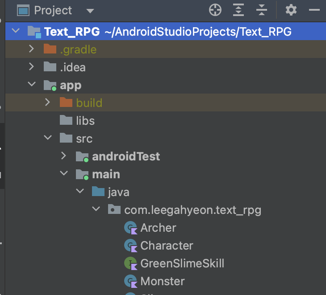Select the com.leegahyeon.text_rpg package name
Image resolution: width=326 pixels, height=295 pixels.
coord(193,210)
